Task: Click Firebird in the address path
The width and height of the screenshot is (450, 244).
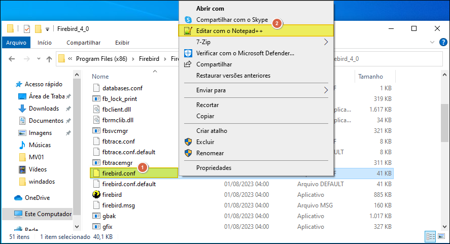Action: 149,59
